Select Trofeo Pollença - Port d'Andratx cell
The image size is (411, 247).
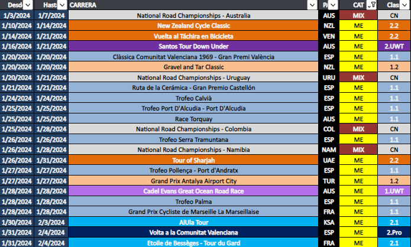tap(193, 171)
